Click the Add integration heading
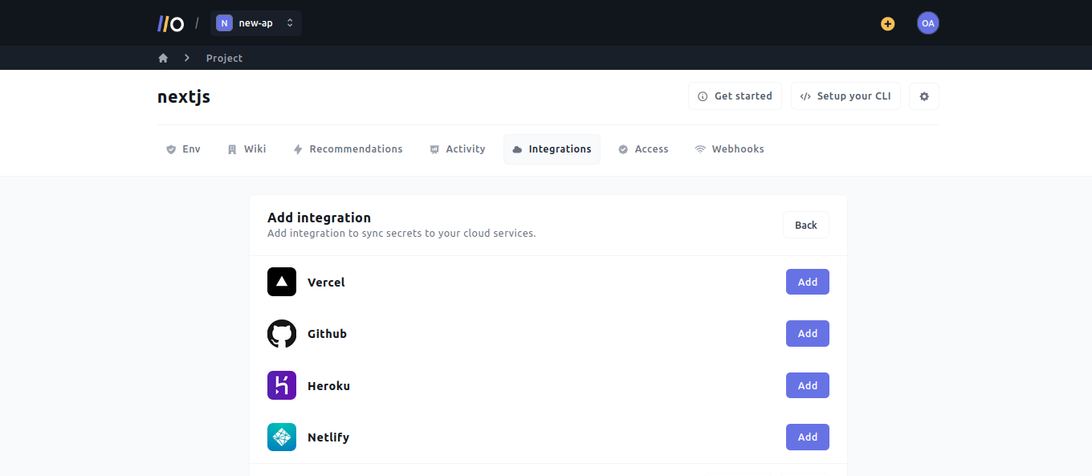 pos(319,218)
